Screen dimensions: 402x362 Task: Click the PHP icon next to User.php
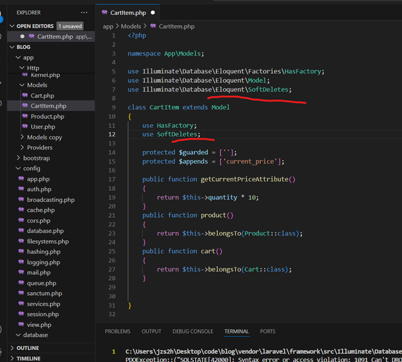pos(25,127)
